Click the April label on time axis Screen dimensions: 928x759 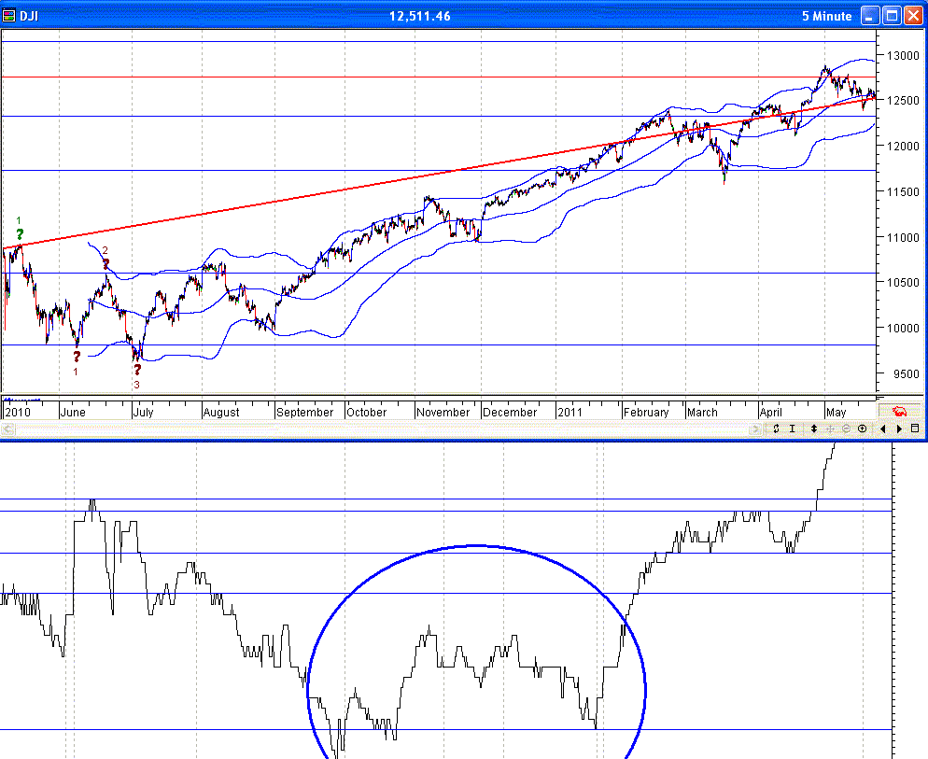coord(770,412)
